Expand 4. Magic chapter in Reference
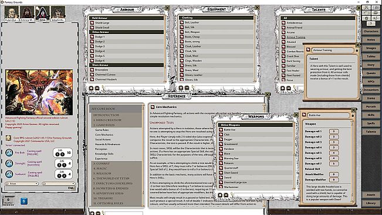Screen dimensions: 382x215 pyautogui.click(x=100, y=169)
